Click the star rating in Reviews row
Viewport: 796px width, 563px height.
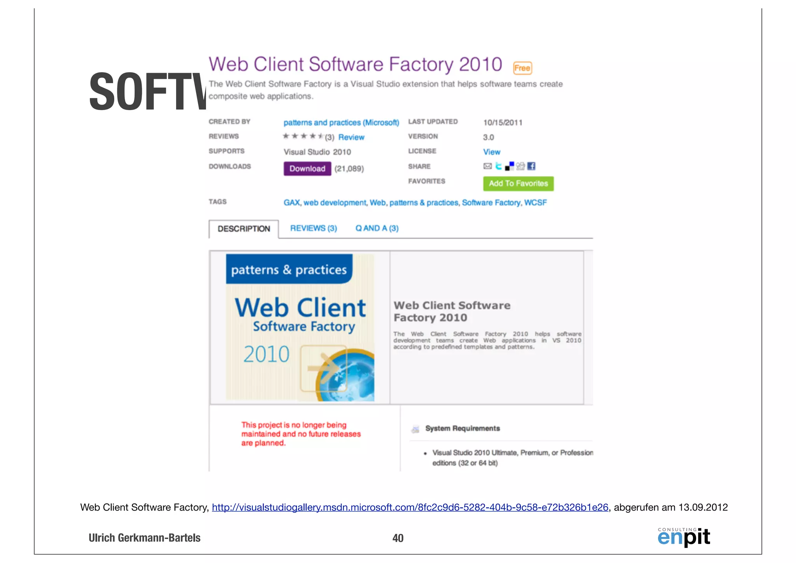(303, 136)
